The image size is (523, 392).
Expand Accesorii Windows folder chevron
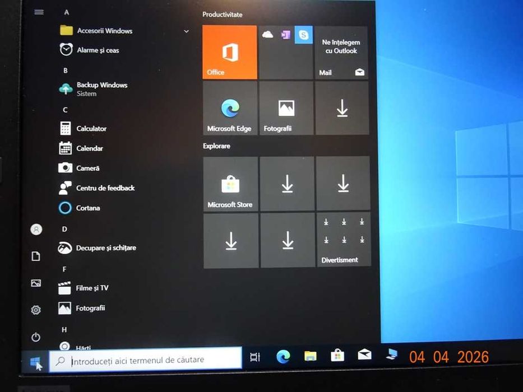click(x=187, y=31)
